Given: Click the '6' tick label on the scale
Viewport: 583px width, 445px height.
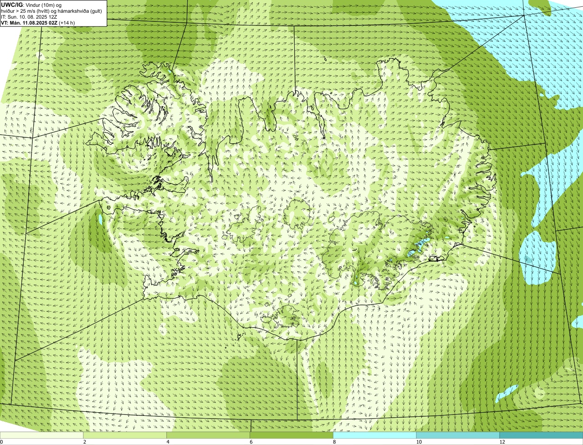Looking at the screenshot, I should (251, 442).
